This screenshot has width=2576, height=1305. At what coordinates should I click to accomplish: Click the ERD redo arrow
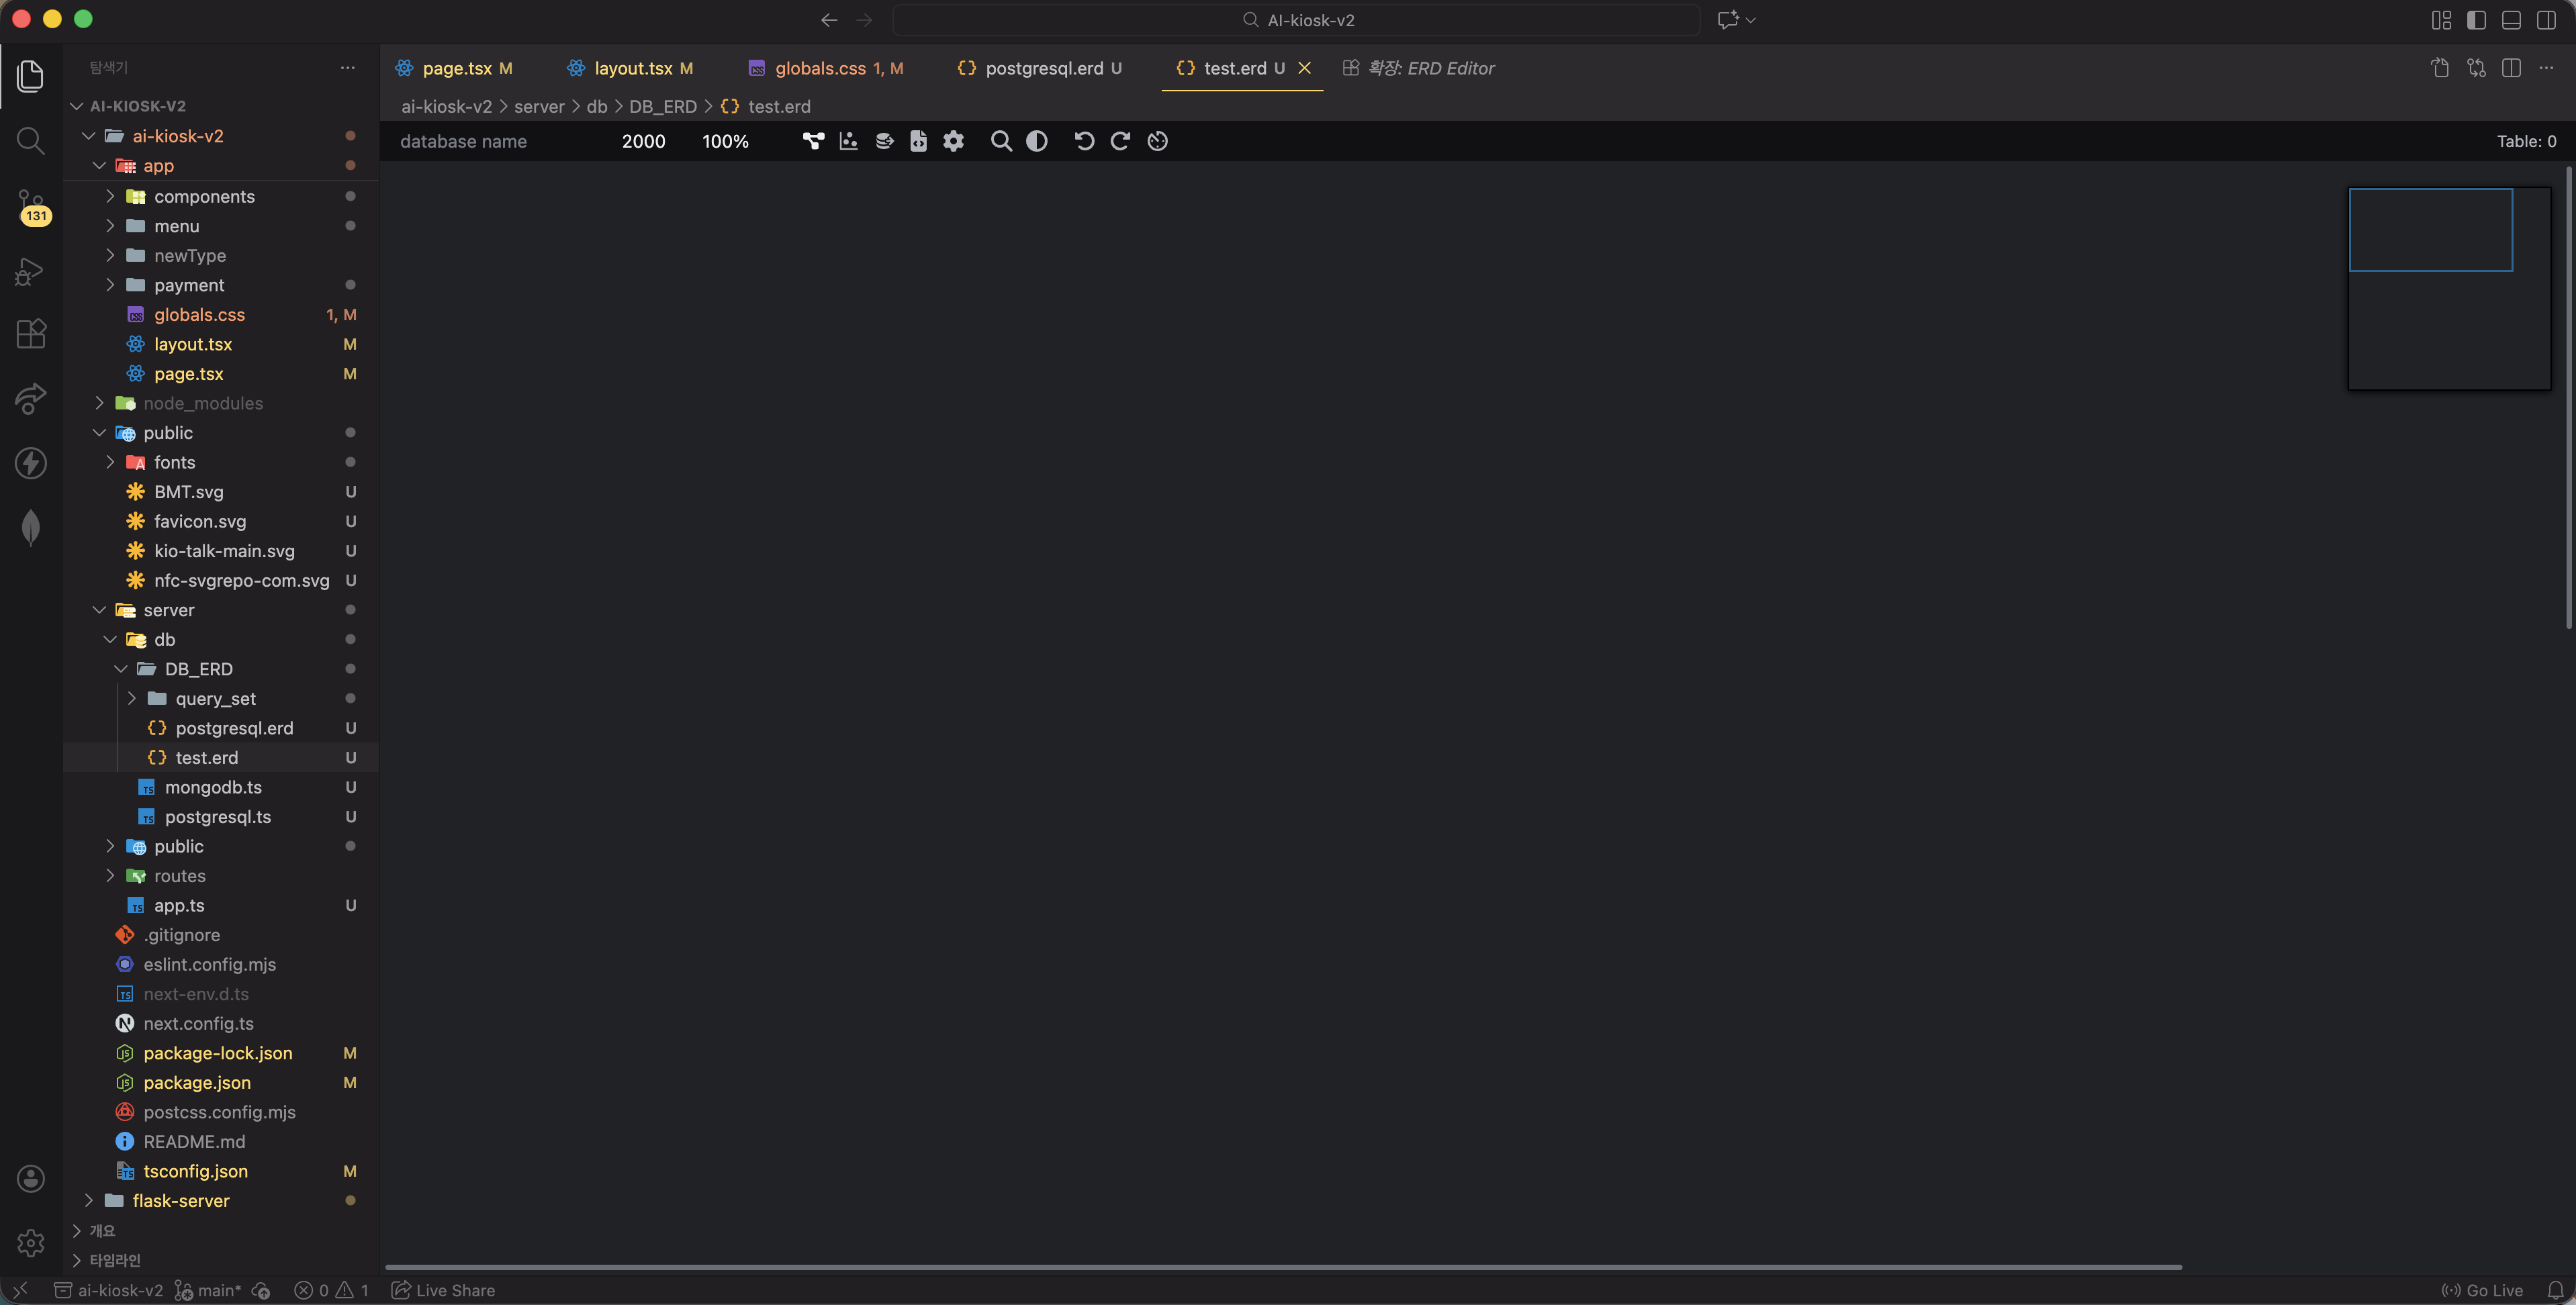1120,141
